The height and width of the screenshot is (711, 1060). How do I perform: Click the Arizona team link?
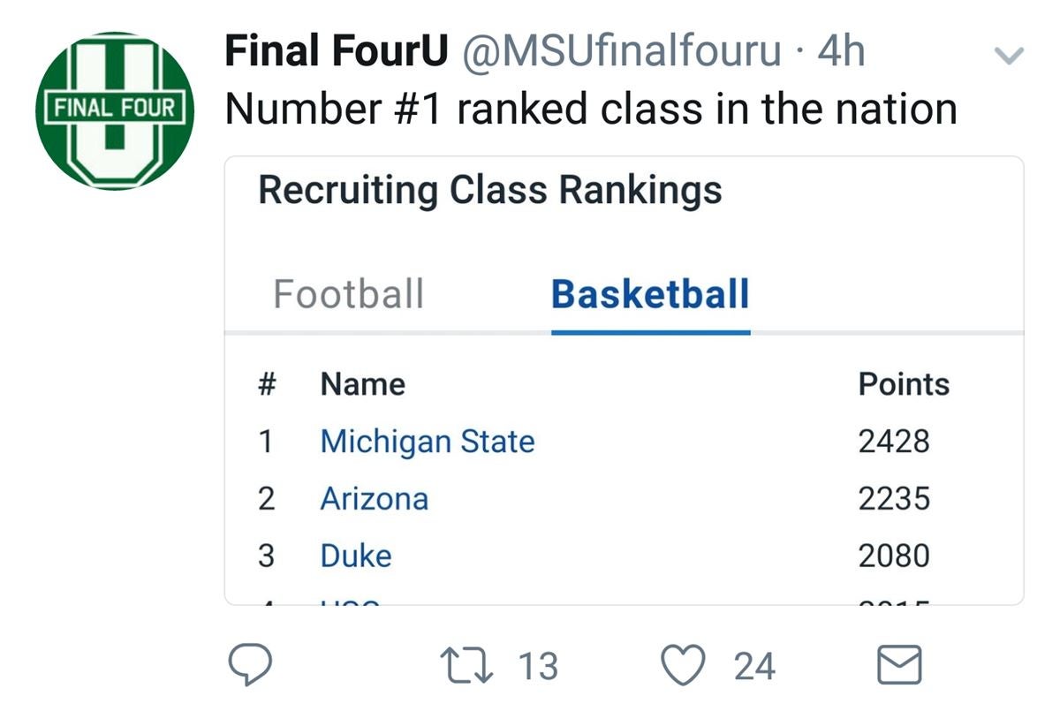click(375, 499)
